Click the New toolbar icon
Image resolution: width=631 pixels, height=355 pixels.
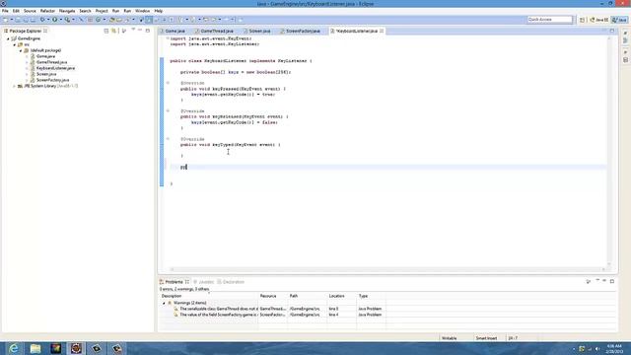[5, 20]
